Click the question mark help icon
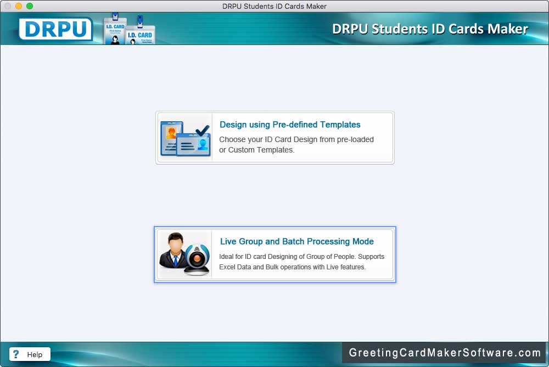The width and height of the screenshot is (549, 367). (x=16, y=354)
